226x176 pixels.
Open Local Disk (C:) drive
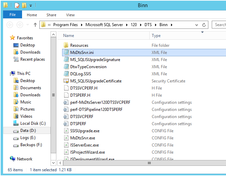click(33, 123)
